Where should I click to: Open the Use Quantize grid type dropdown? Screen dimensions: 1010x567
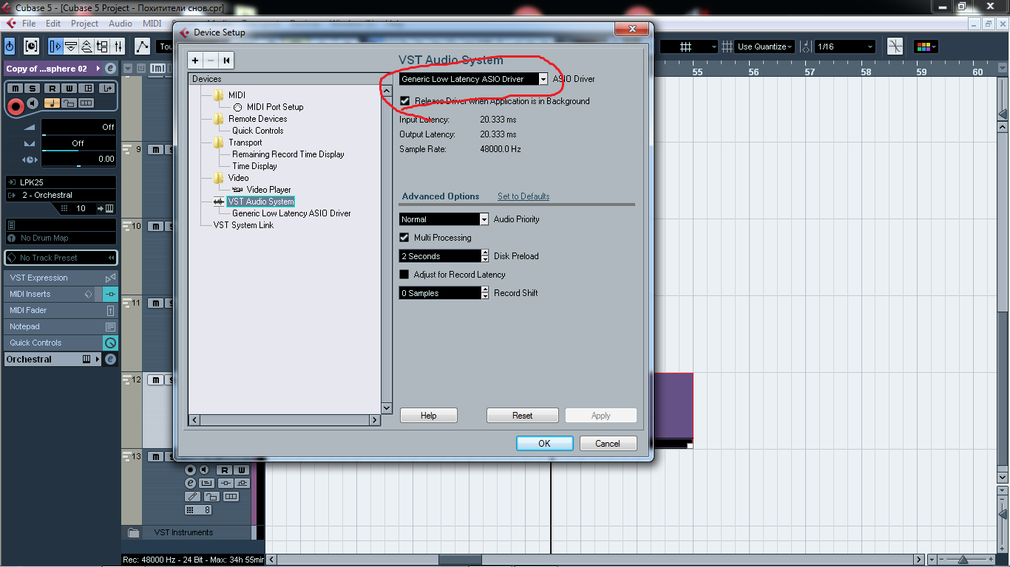pos(765,47)
